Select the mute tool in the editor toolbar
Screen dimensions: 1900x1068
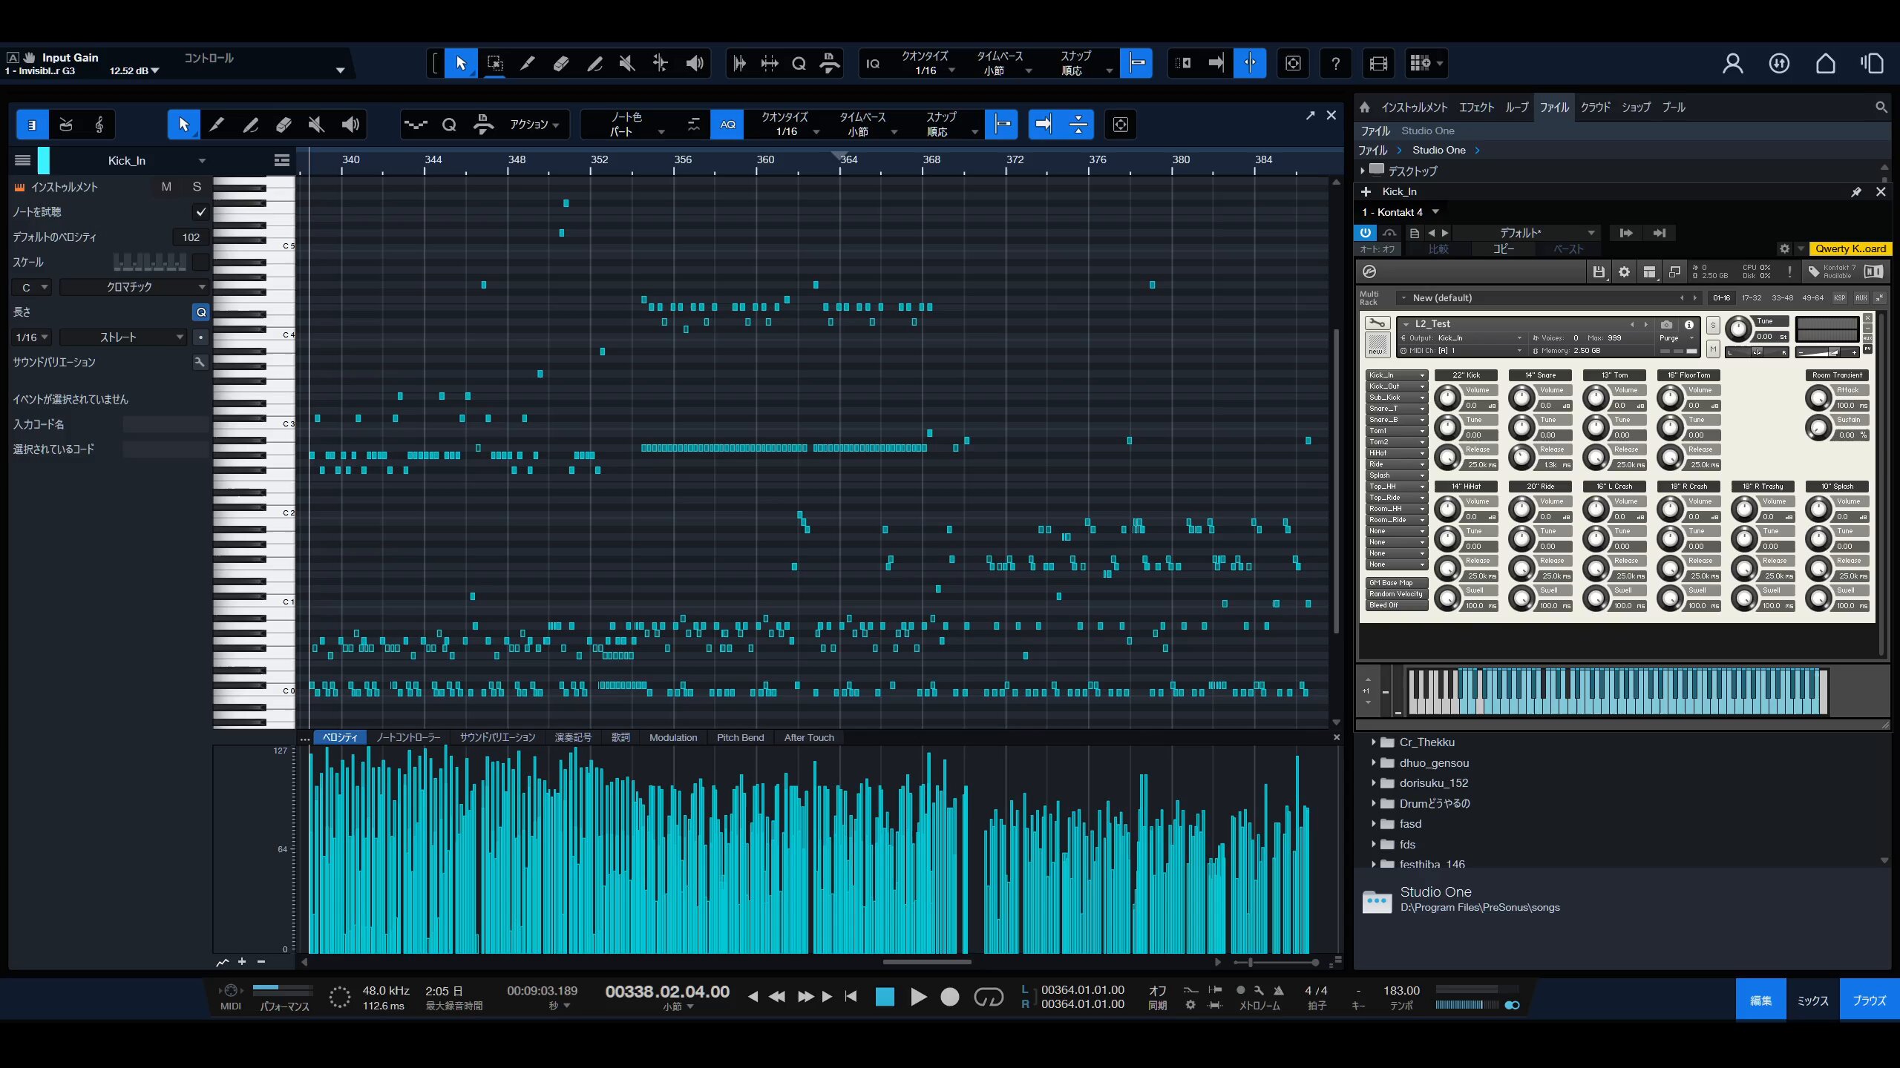tap(317, 125)
